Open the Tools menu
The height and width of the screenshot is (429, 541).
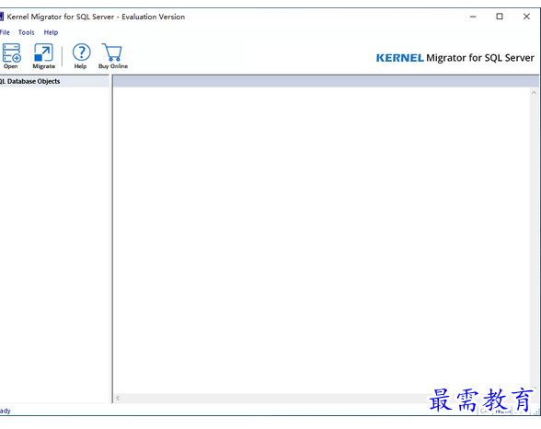point(26,32)
